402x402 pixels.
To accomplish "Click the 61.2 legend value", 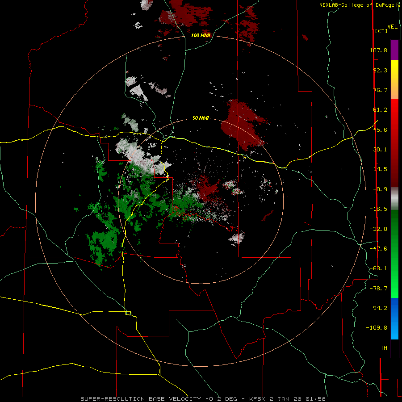I will (380, 110).
